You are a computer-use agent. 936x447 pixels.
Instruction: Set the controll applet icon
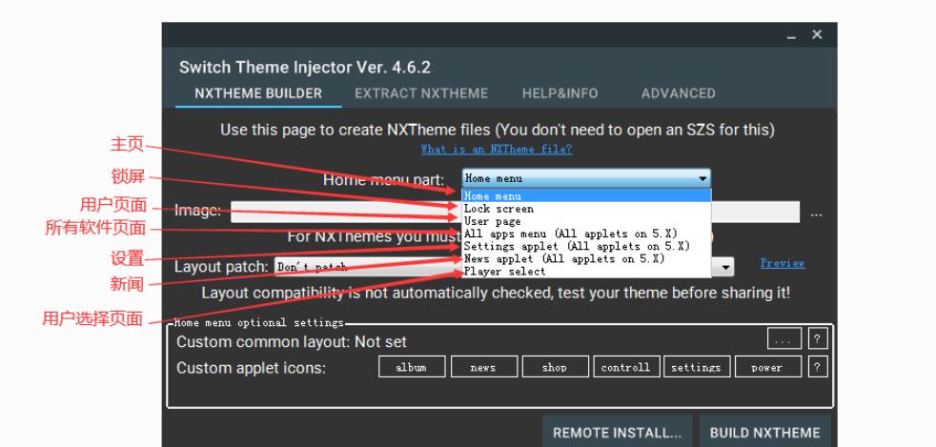(626, 367)
